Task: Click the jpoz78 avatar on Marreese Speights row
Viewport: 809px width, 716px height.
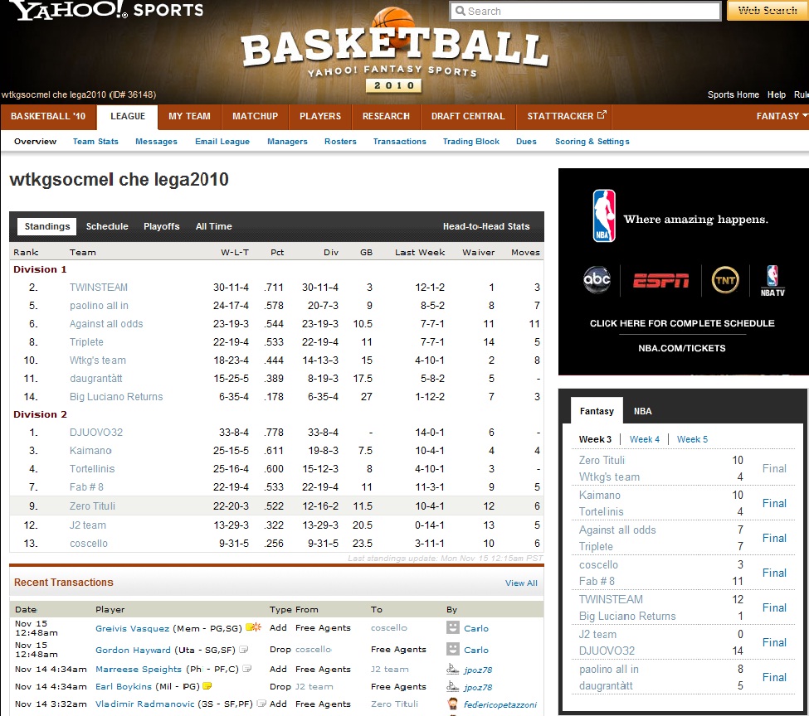Action: pos(452,670)
